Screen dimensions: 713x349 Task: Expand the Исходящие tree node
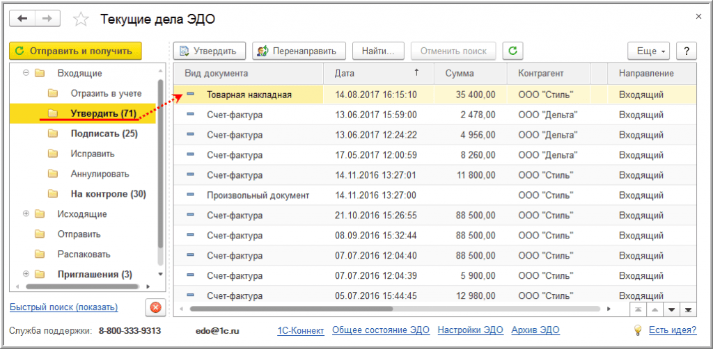[26, 214]
